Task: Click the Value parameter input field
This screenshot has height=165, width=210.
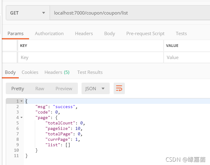Action: click(x=187, y=58)
